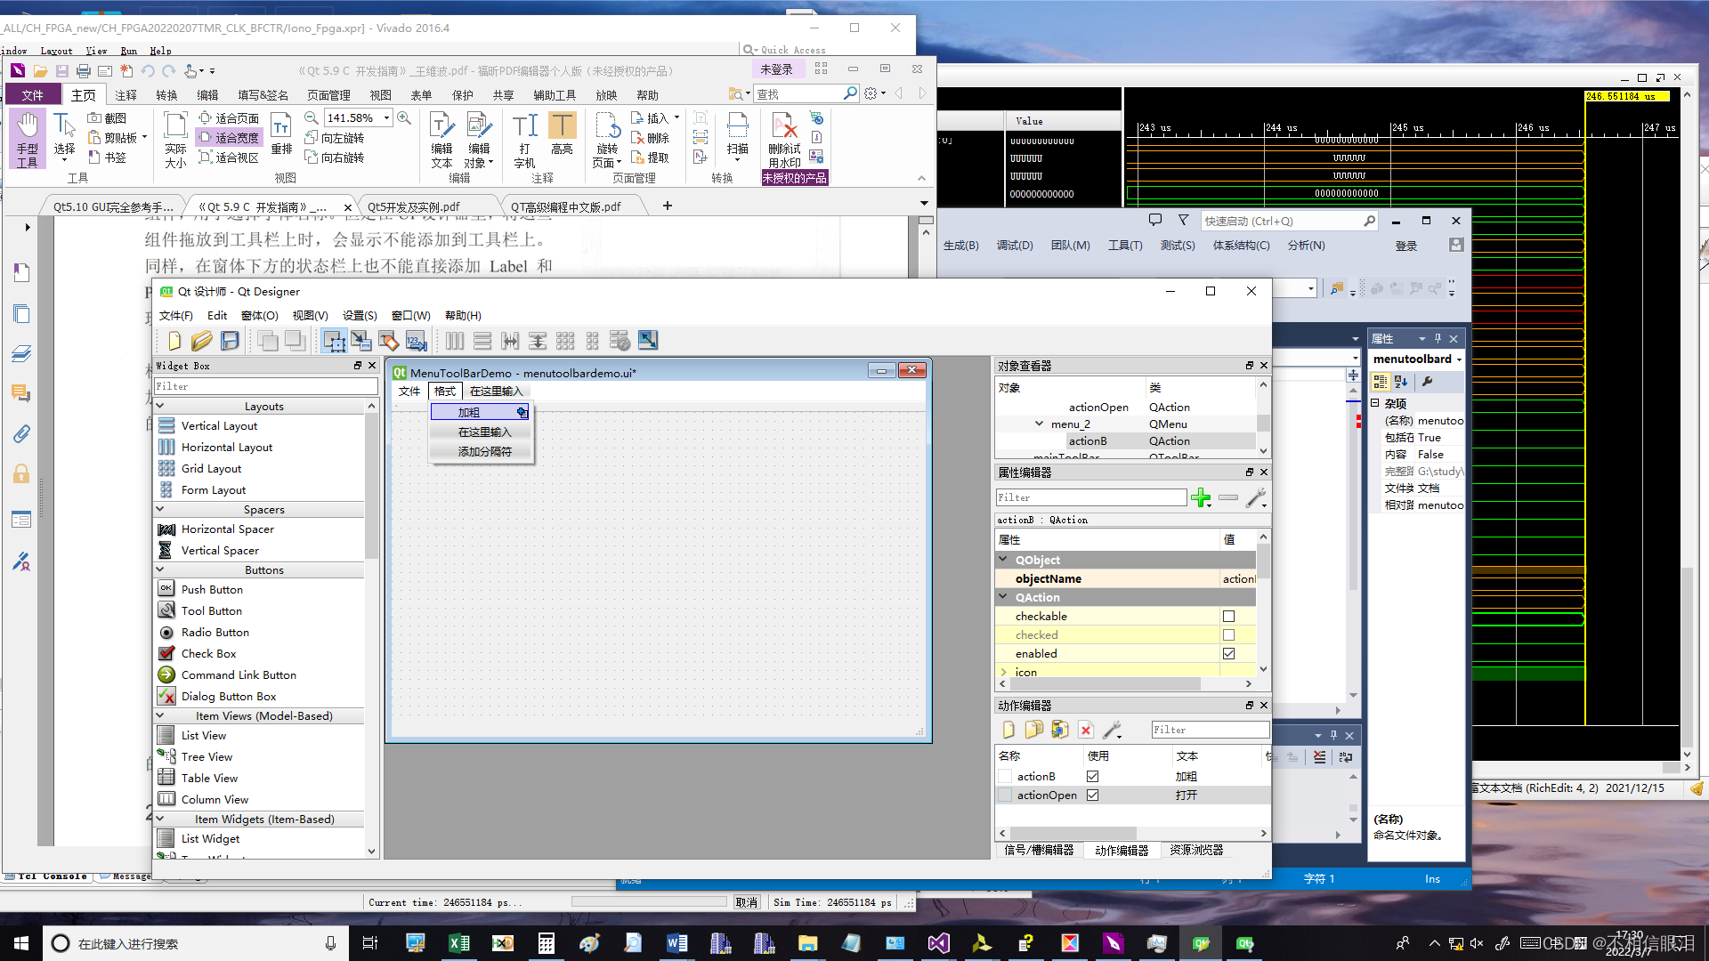The width and height of the screenshot is (1709, 961).
Task: Activate Edit Tab Order mode
Action: click(x=416, y=340)
